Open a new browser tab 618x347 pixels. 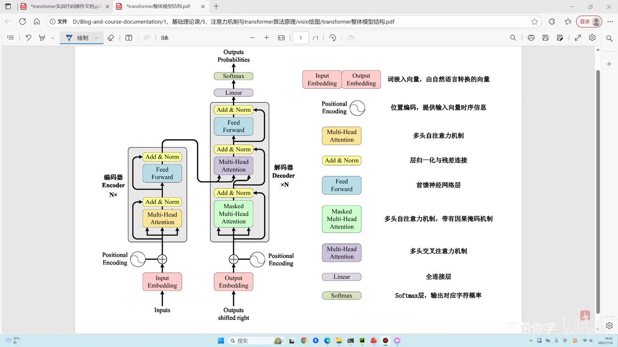point(216,6)
